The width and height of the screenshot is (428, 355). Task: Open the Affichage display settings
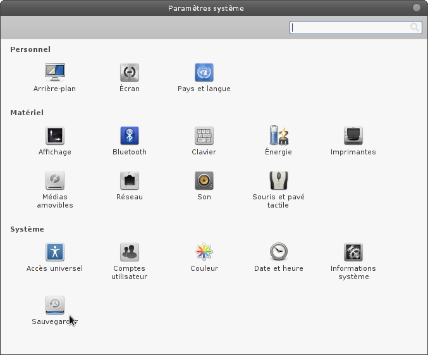tap(55, 135)
